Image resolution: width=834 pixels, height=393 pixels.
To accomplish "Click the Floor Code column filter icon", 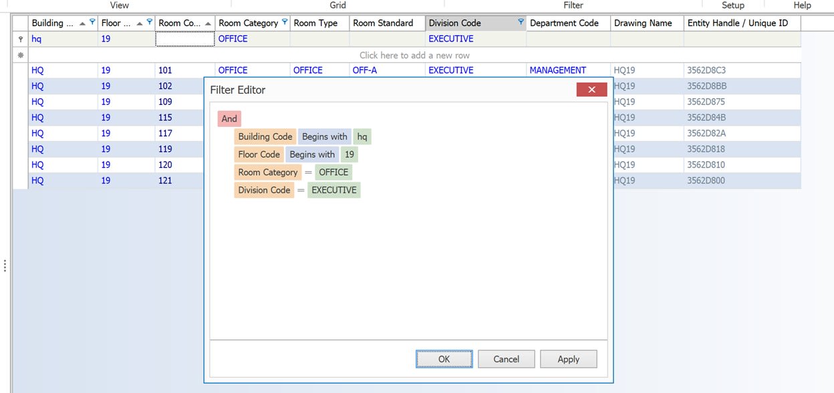I will coord(149,22).
